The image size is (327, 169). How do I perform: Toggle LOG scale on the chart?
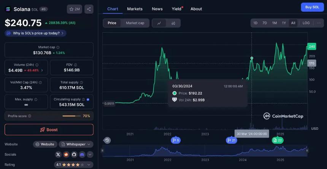coord(306,23)
